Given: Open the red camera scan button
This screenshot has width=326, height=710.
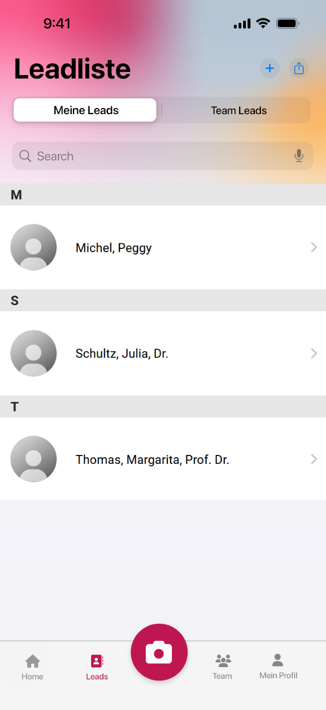Looking at the screenshot, I should tap(159, 652).
